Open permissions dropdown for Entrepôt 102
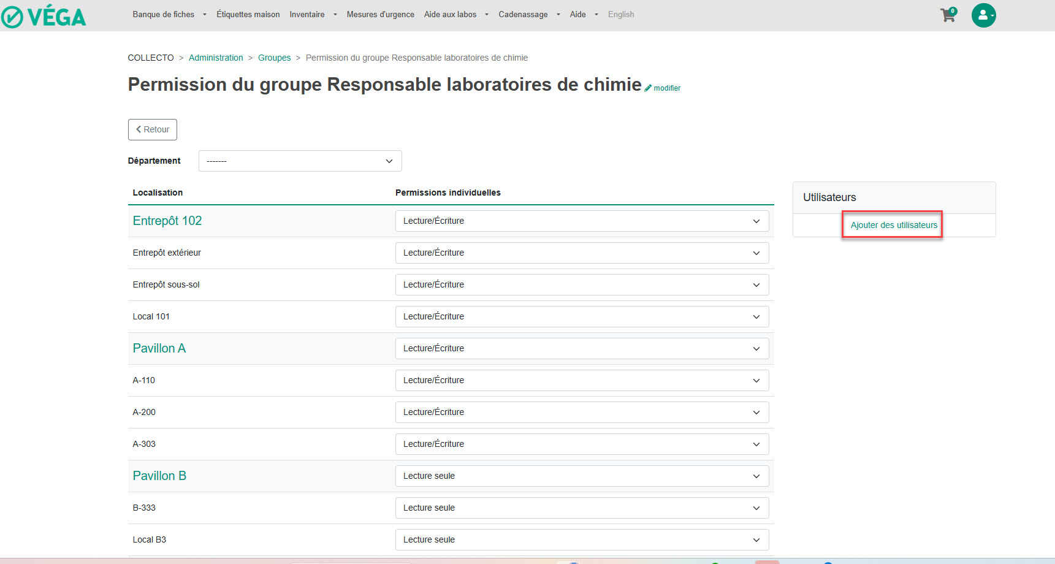 581,221
